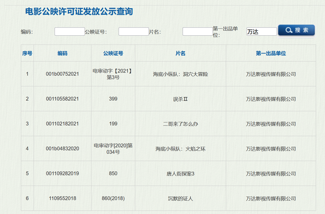325x214 pixels.
Task: Select code 001102182021
Action: (62, 124)
